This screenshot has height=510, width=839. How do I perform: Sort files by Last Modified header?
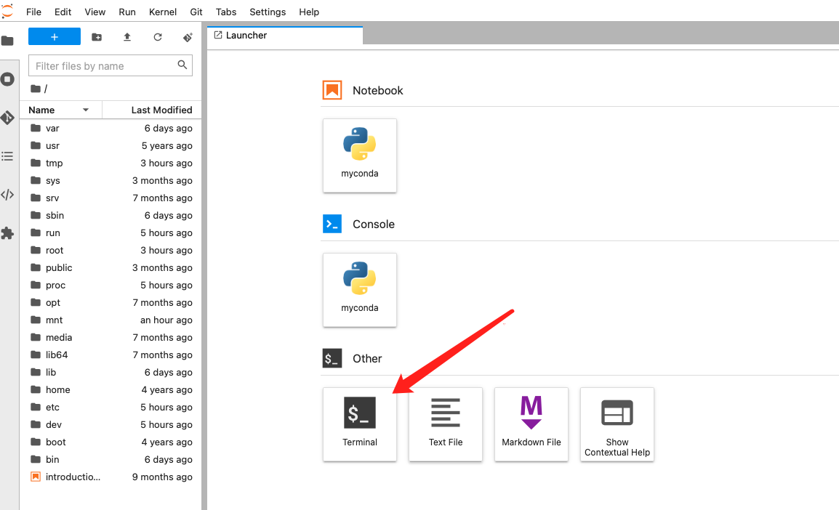point(152,110)
